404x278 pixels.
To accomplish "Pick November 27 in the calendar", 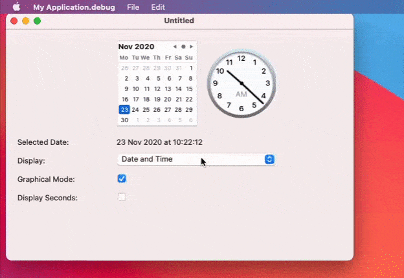I will point(168,110).
